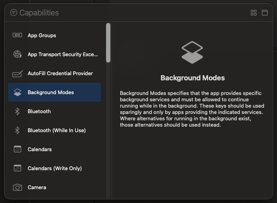The width and height of the screenshot is (277, 203).
Task: Switch to grid view layout
Action: tap(254, 13)
